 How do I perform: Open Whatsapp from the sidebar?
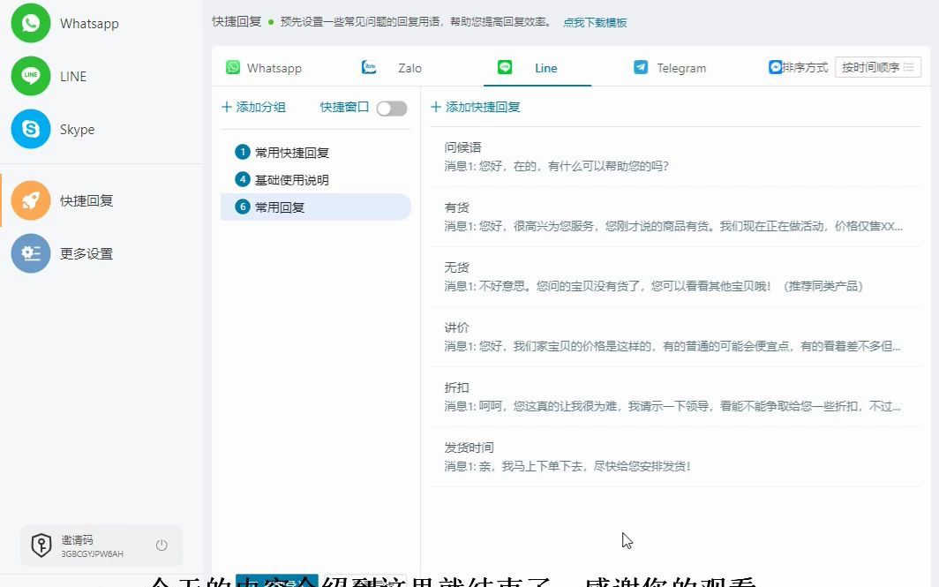(31, 23)
